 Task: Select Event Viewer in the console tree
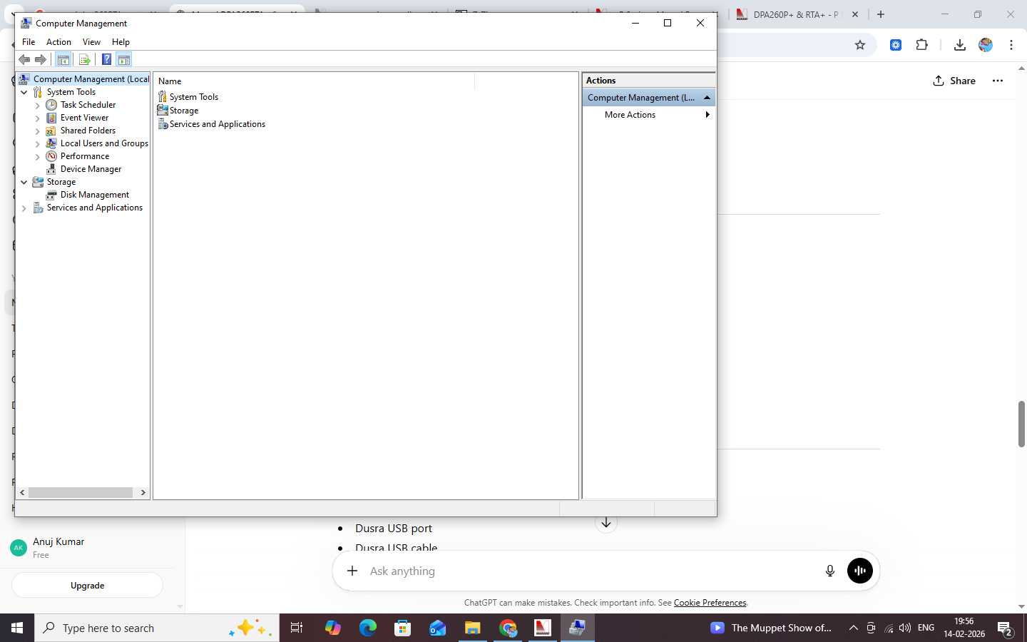point(84,118)
